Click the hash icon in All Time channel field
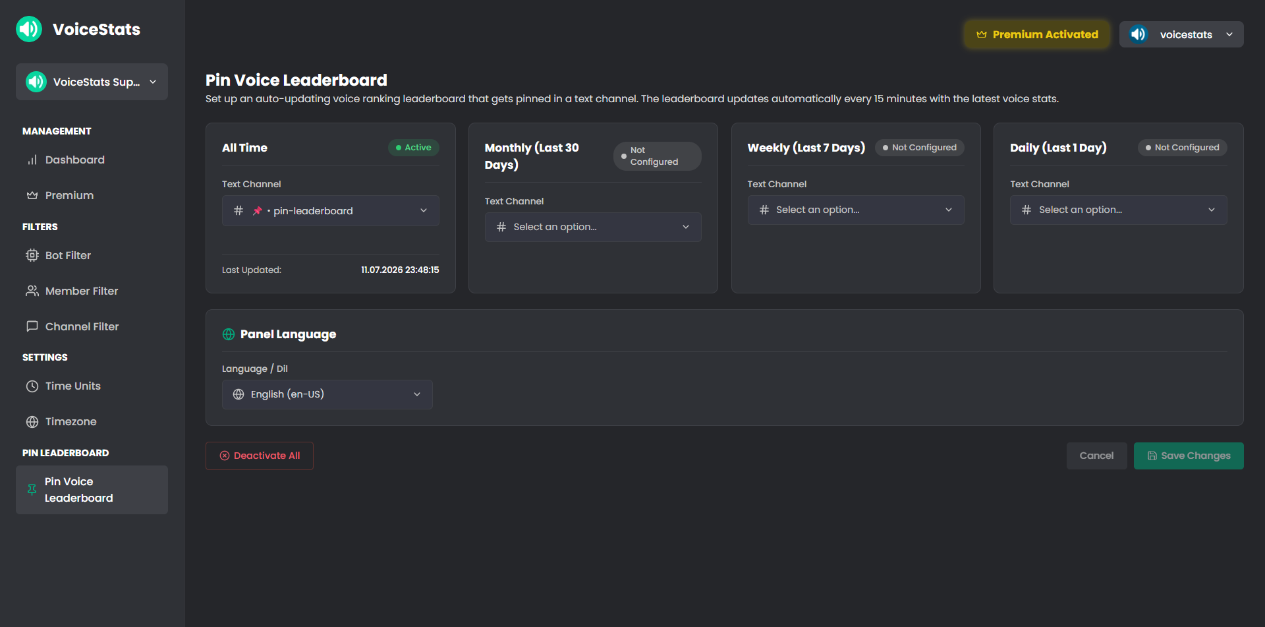Screen dimensions: 1265x627 239,210
